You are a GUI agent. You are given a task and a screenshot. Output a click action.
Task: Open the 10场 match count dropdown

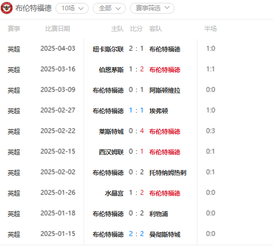click(72, 8)
